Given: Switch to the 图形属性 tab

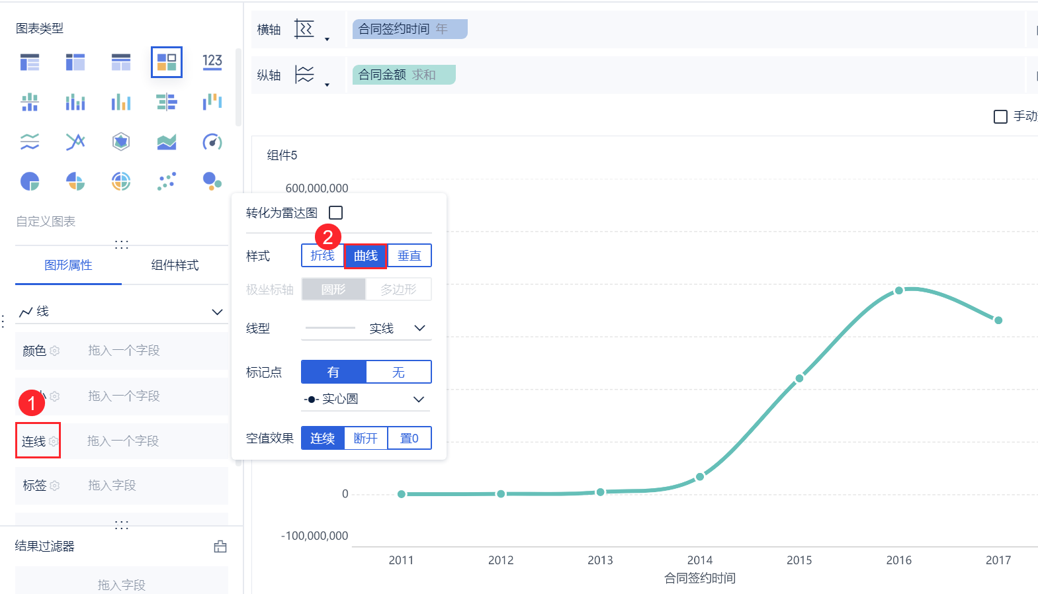Looking at the screenshot, I should coord(68,265).
